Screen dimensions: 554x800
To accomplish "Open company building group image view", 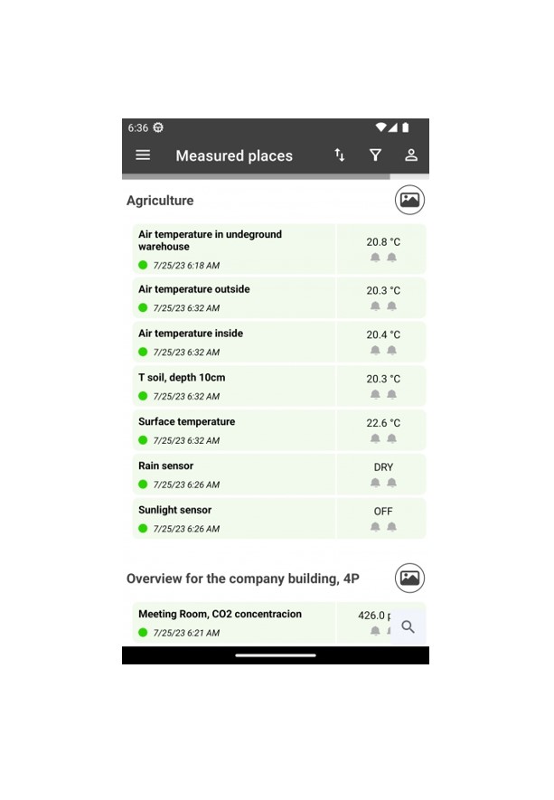I will point(409,578).
